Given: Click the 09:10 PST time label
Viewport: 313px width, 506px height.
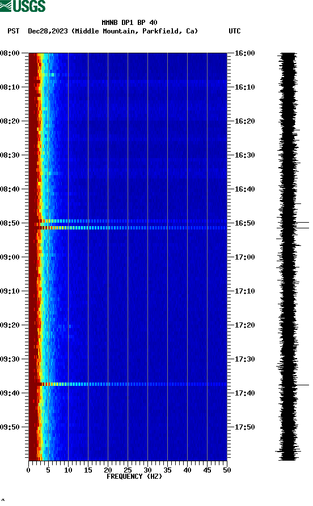Looking at the screenshot, I should tap(10, 291).
